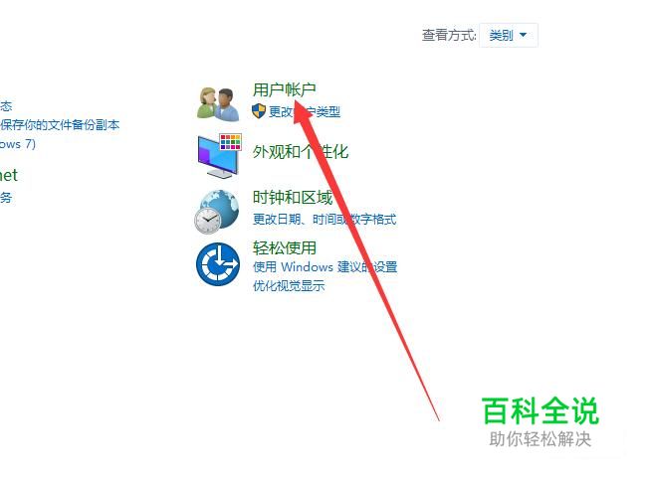Click the 优化视觉显示 link
Image resolution: width=648 pixels, height=482 pixels.
289,285
